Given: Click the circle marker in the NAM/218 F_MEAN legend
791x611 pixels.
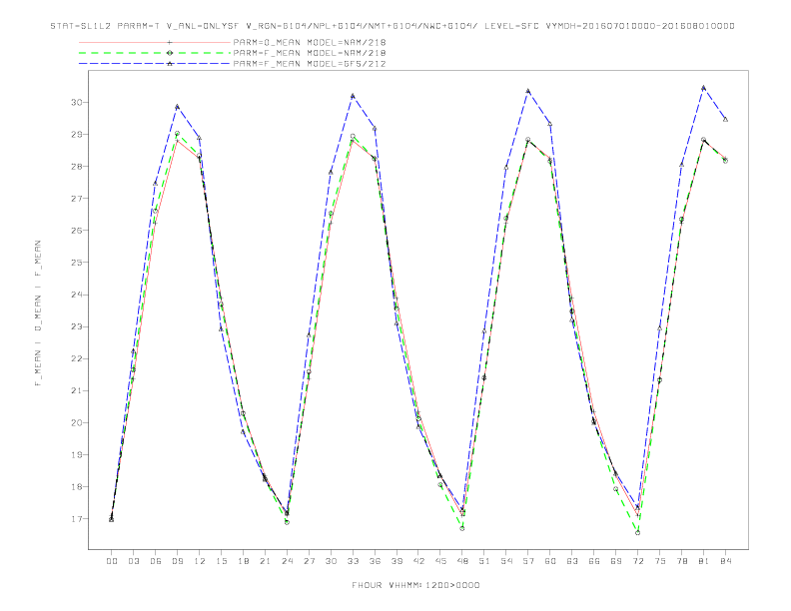Looking at the screenshot, I should (x=170, y=53).
